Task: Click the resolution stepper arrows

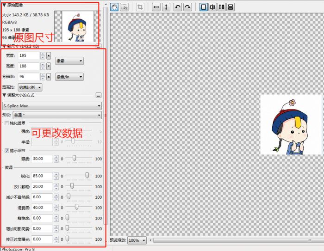Action: coord(43,77)
